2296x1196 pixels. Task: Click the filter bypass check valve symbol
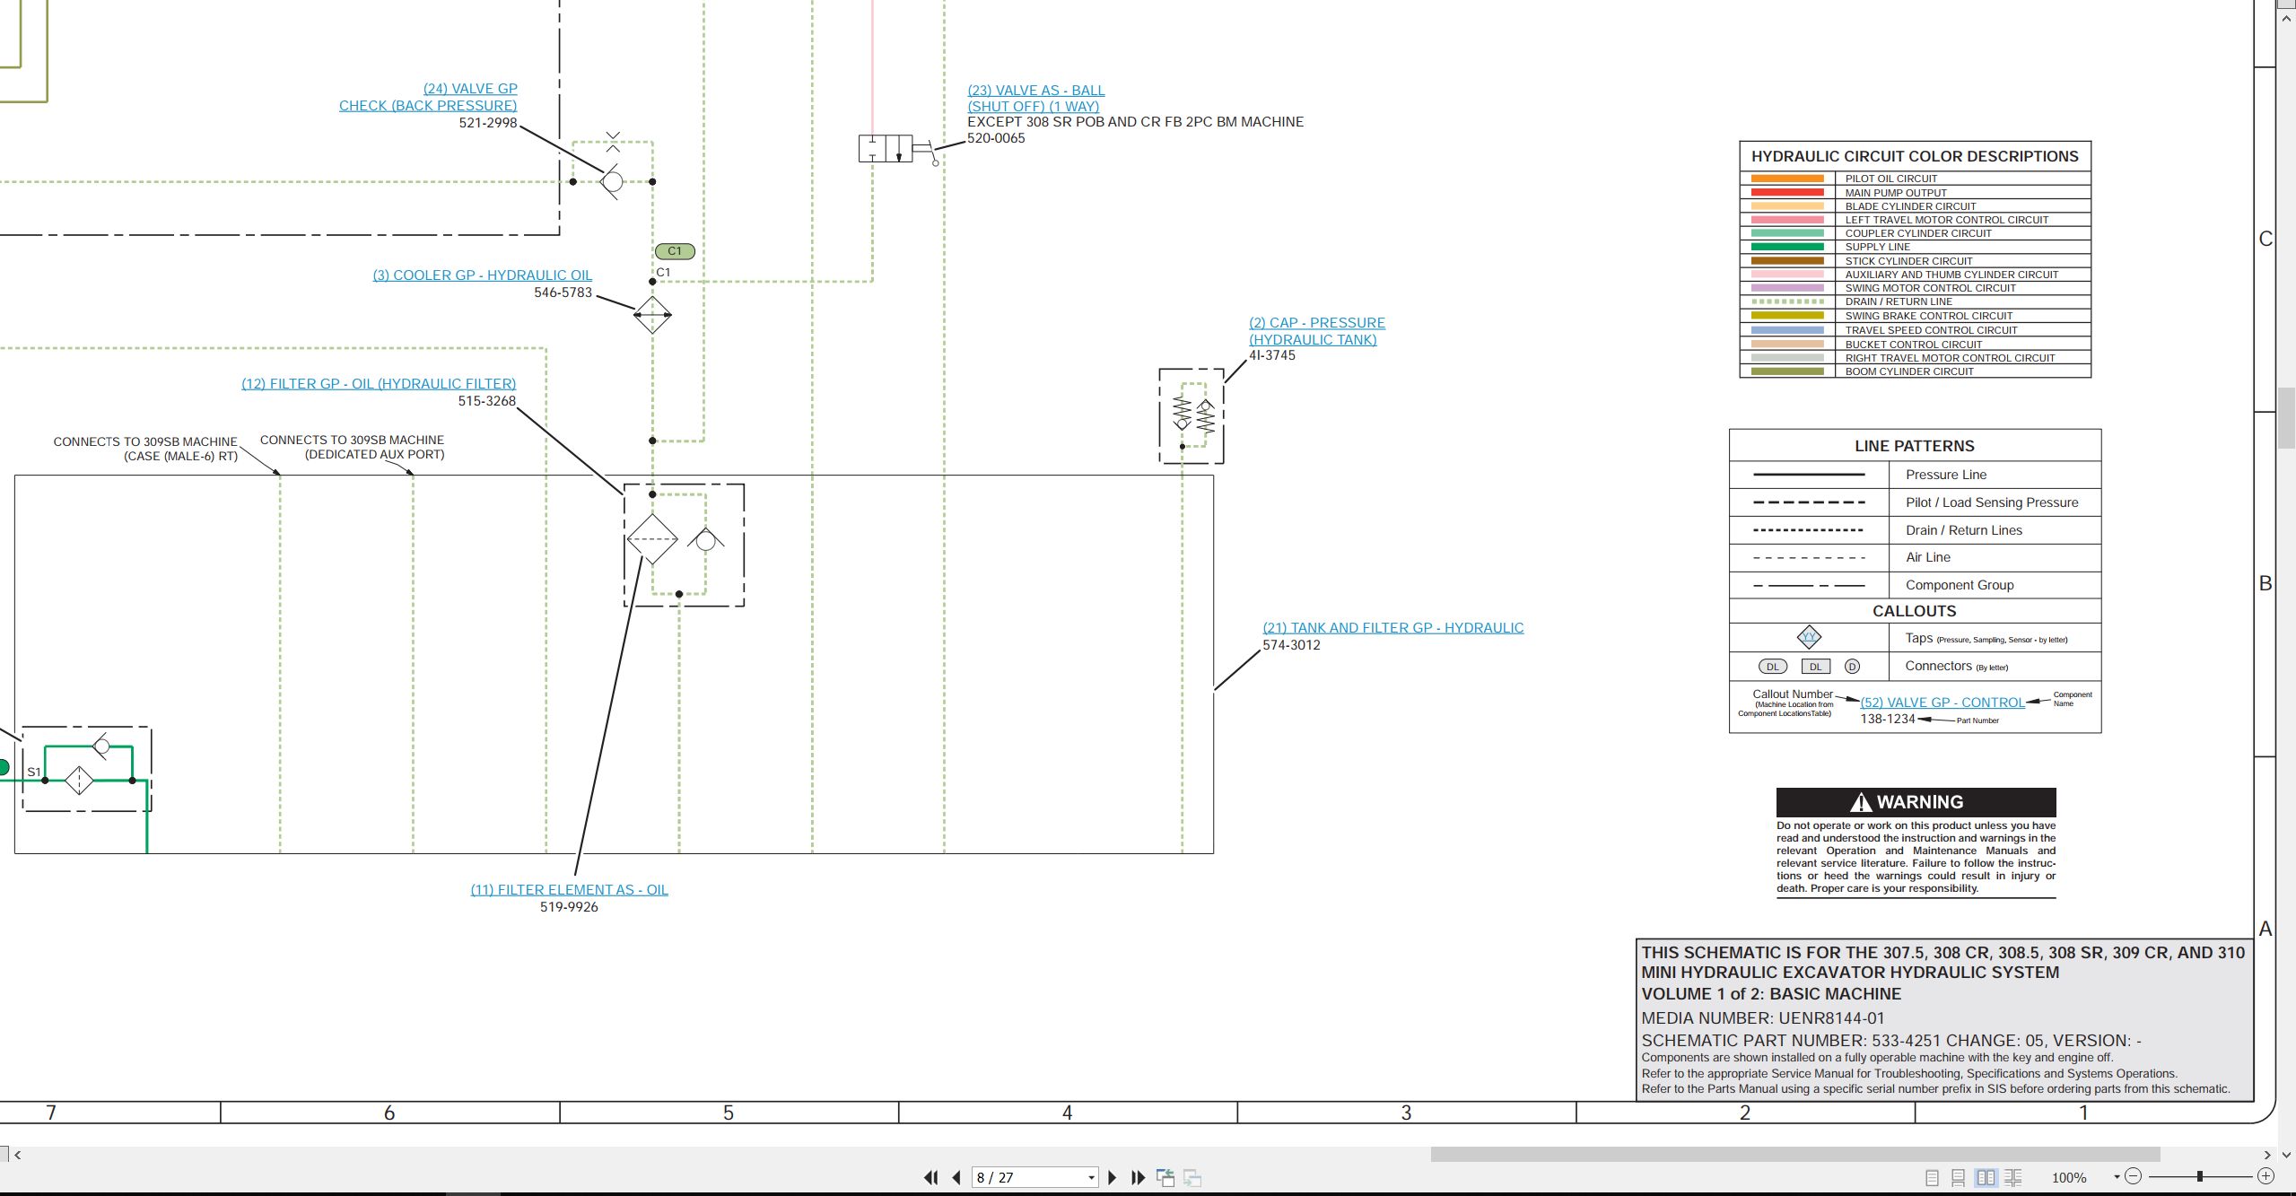tap(705, 539)
